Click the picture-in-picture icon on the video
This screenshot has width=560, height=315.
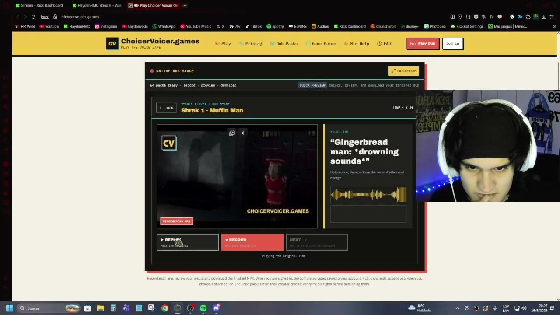(232, 133)
